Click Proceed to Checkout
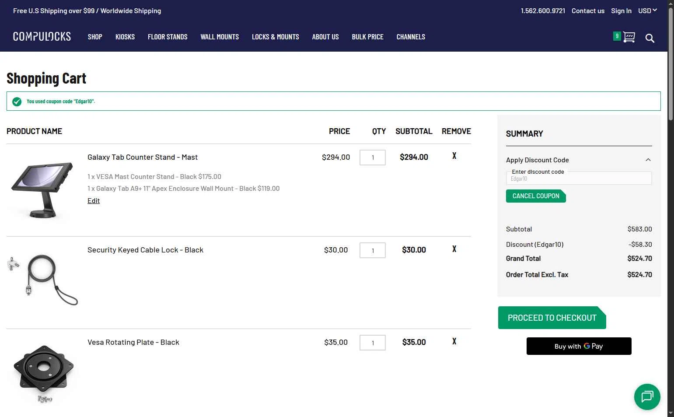The height and width of the screenshot is (417, 674). (552, 318)
